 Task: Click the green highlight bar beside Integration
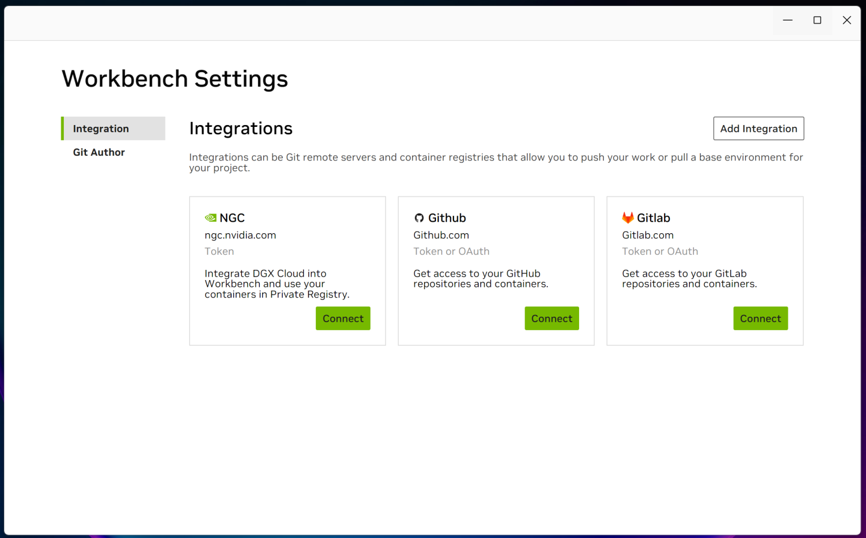point(63,128)
